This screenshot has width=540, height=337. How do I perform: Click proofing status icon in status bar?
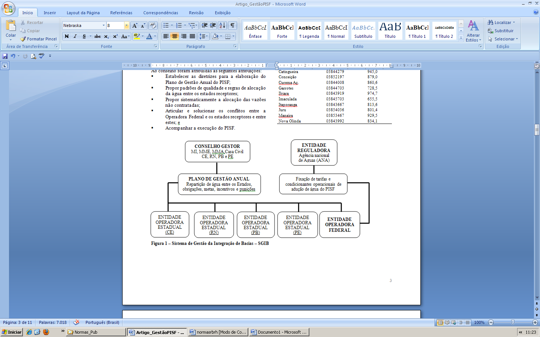(76, 322)
